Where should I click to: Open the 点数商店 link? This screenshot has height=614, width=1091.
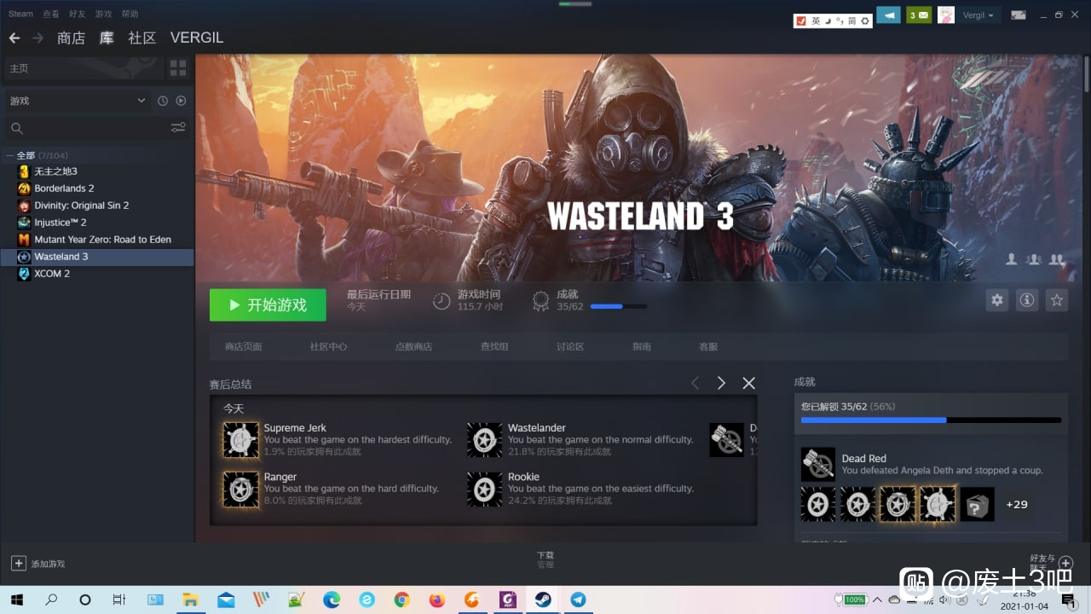tap(413, 346)
